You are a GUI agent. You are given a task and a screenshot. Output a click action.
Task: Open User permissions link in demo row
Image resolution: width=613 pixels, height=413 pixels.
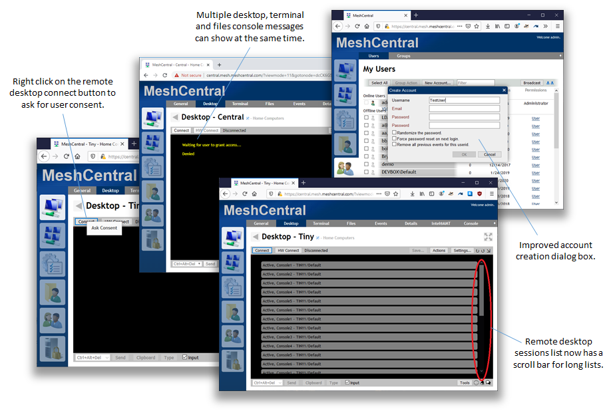[535, 166]
